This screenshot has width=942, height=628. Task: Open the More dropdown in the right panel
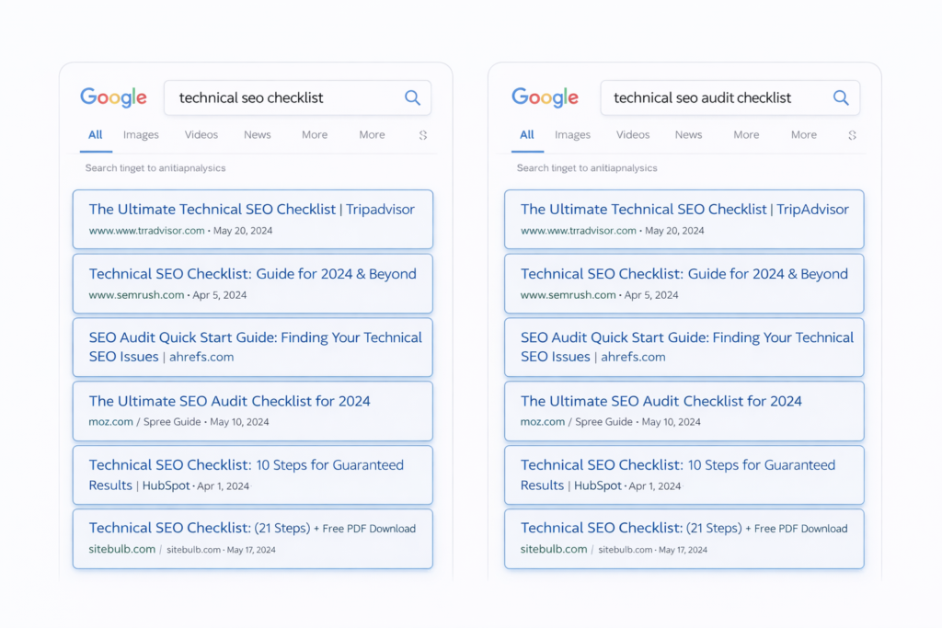click(745, 134)
